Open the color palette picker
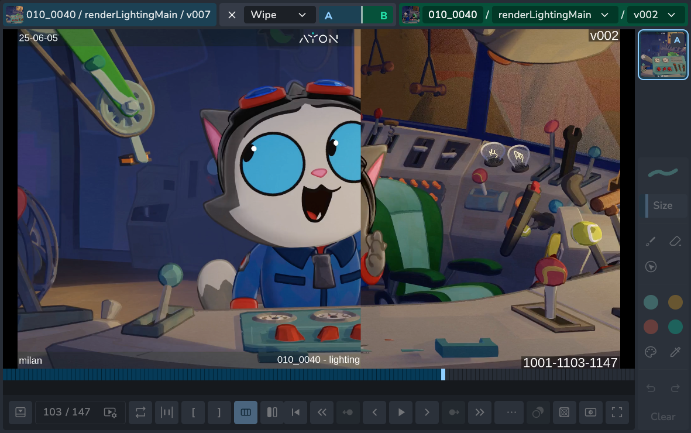 651,352
